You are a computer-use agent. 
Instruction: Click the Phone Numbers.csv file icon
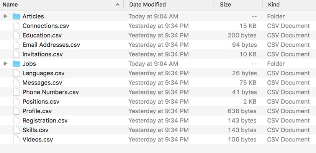point(16,92)
